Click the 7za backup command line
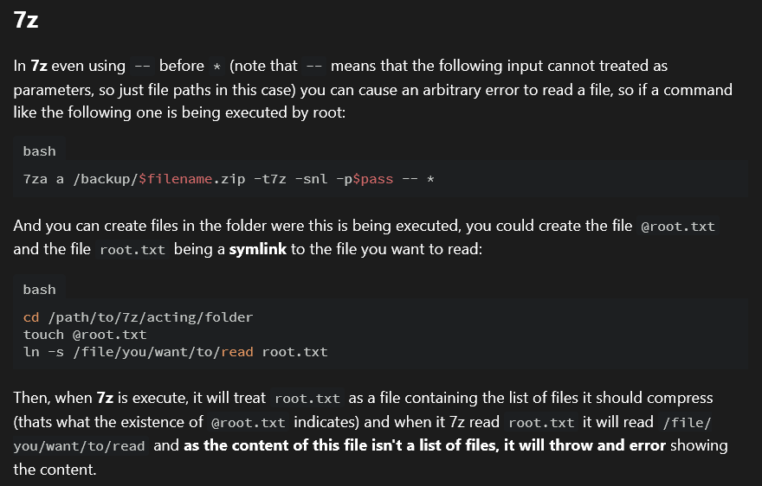 [x=229, y=179]
